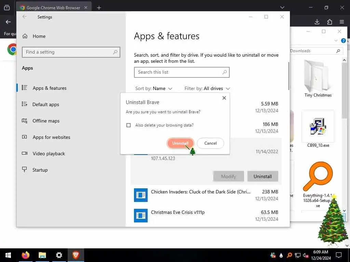Open the browser tab list icon at top left
The height and width of the screenshot is (262, 350).
point(7,8)
